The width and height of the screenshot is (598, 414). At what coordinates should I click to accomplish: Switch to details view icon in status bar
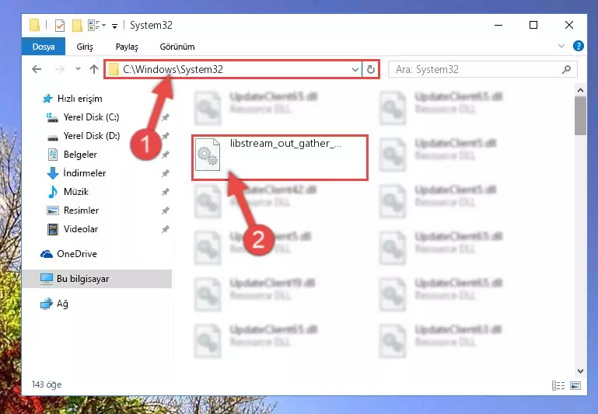pyautogui.click(x=558, y=385)
